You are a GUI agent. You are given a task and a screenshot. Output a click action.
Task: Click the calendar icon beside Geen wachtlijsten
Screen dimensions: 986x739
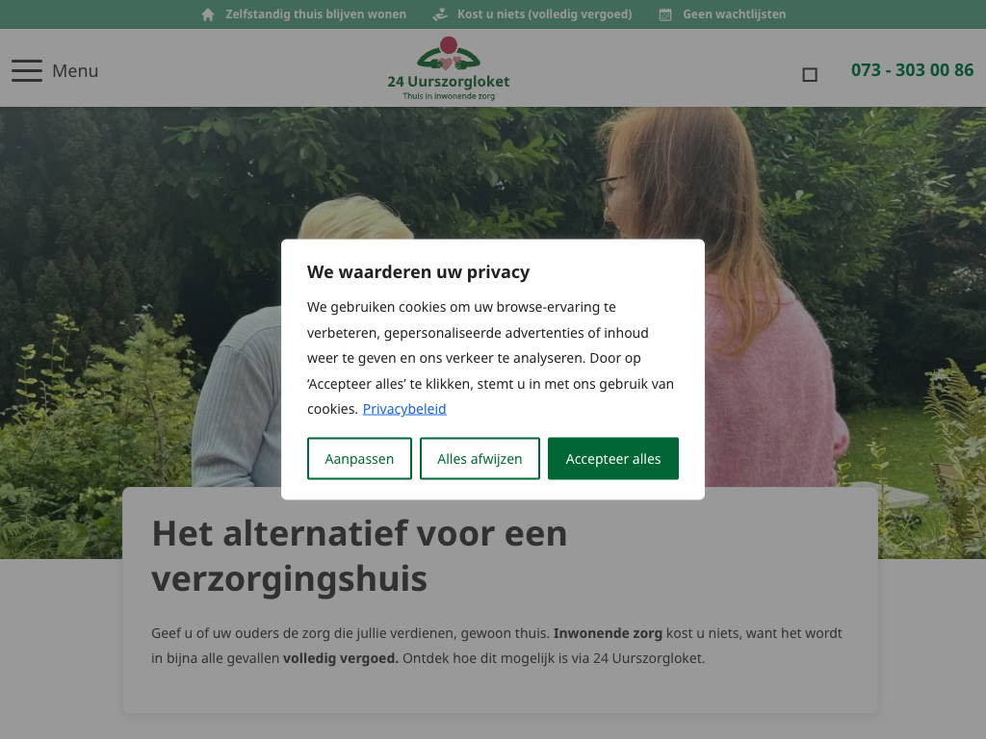tap(665, 14)
